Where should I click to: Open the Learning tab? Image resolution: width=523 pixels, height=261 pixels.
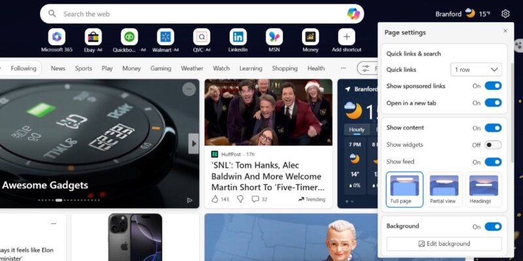[x=251, y=69]
